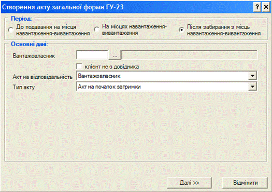Select radio "На місцях навантаження-вивантаження"
This screenshot has width=272, height=192.
(x=96, y=29)
